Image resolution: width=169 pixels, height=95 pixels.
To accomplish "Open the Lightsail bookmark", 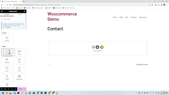I will 19,8.
